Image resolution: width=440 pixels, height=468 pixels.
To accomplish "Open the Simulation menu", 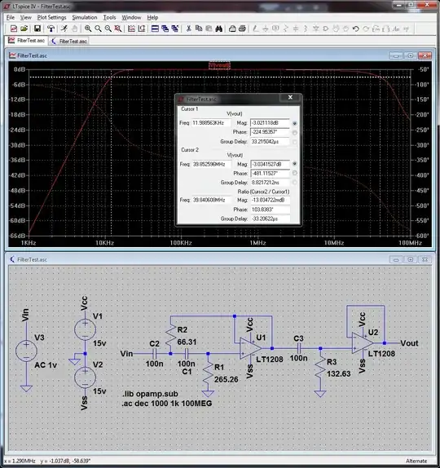I will pyautogui.click(x=85, y=17).
